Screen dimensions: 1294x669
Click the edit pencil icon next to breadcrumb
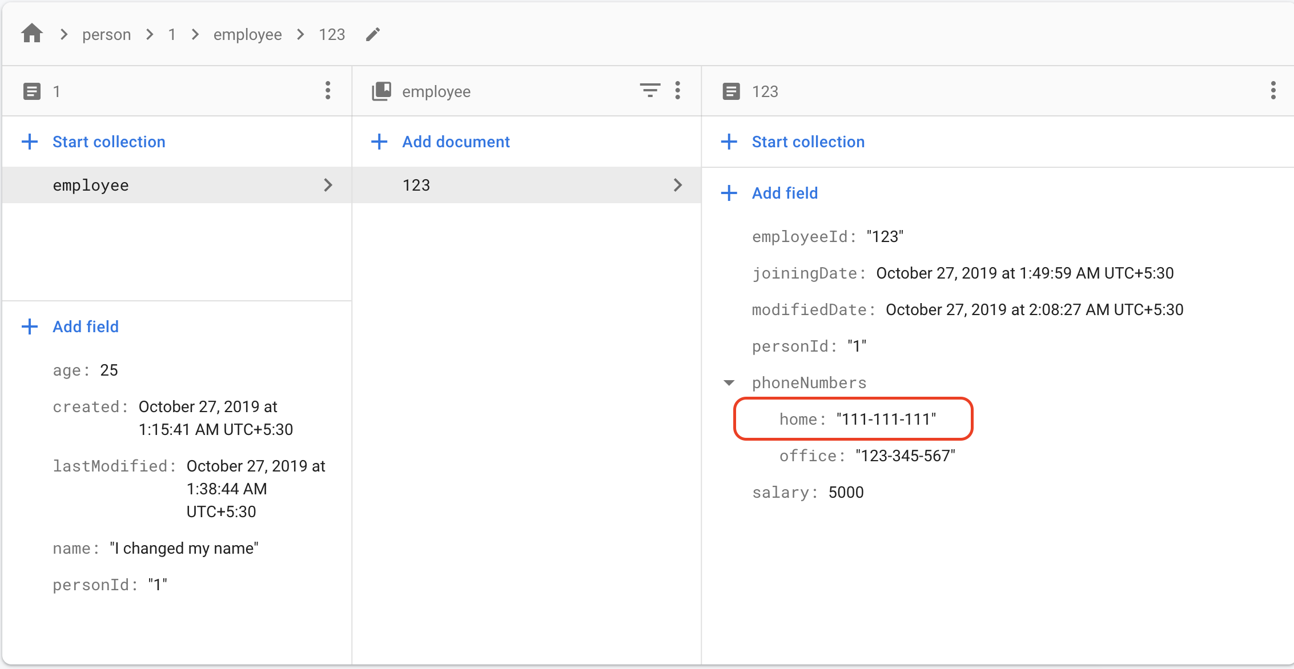[372, 34]
